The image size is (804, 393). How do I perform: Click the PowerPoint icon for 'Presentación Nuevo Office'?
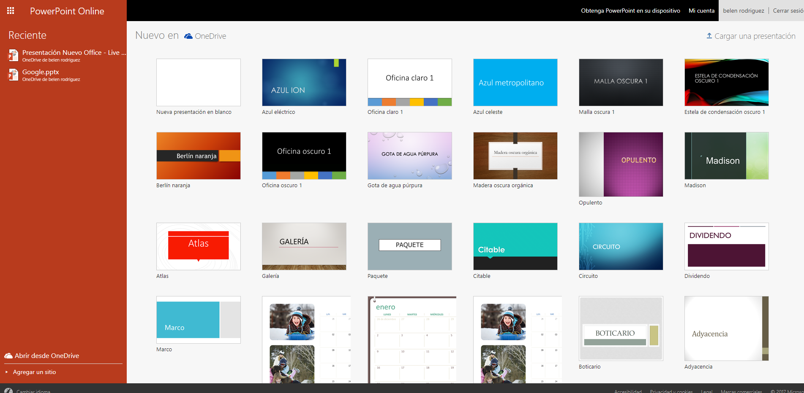click(x=12, y=55)
